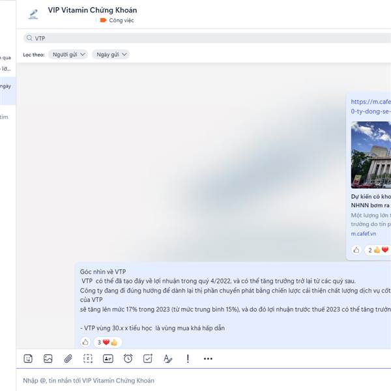
Task: Click the alarm clock reminder icon
Action: [x=128, y=358]
